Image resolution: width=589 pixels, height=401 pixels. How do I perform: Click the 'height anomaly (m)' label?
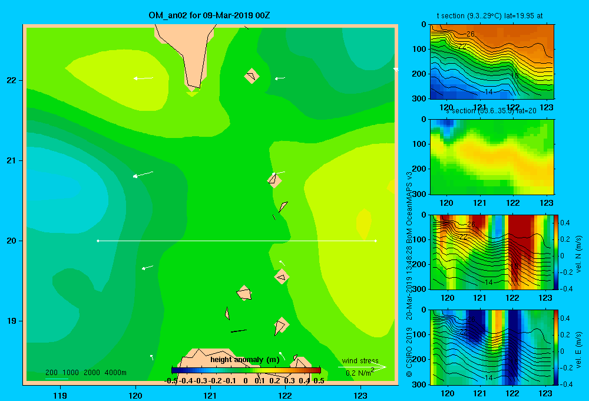pos(245,360)
